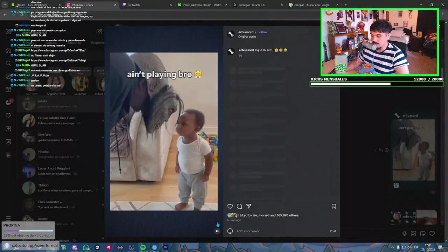Switch to caravajal - Buscar / X tab
This screenshot has height=252, width=448.
coord(259,5)
